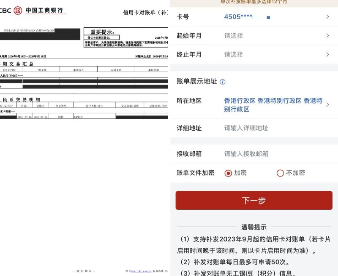The height and width of the screenshot is (276, 338).
Task: Select the 加密 radio option
Action: click(x=228, y=173)
